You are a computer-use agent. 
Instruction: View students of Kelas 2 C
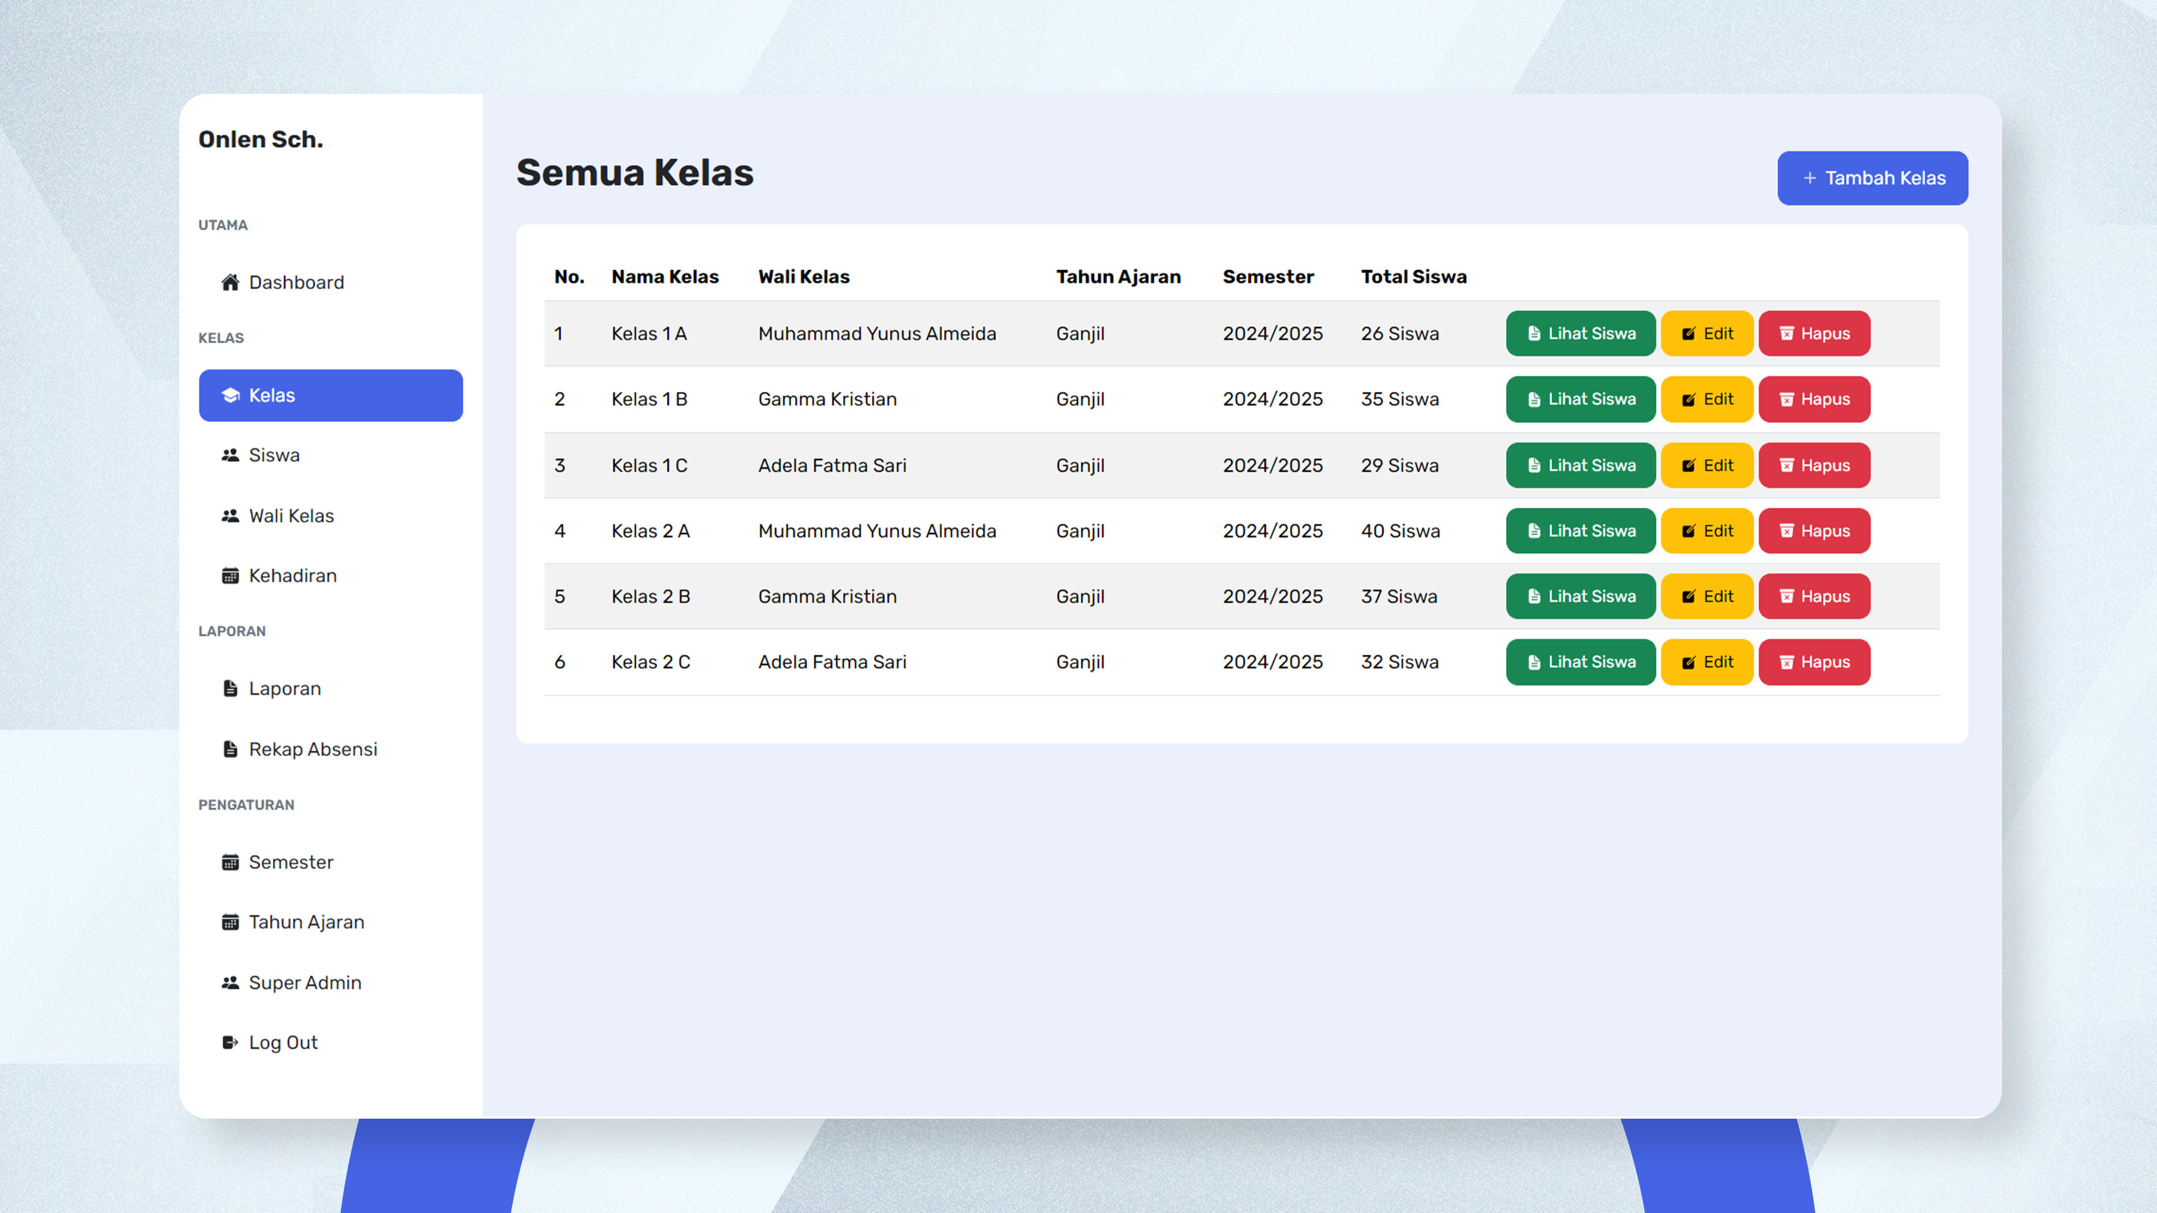pos(1580,662)
